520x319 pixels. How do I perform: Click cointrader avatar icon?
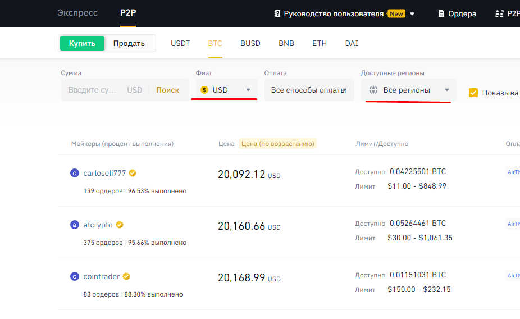pyautogui.click(x=74, y=277)
